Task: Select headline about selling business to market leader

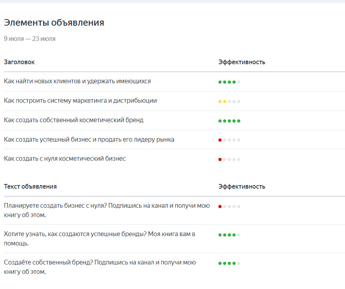Action: [89, 139]
